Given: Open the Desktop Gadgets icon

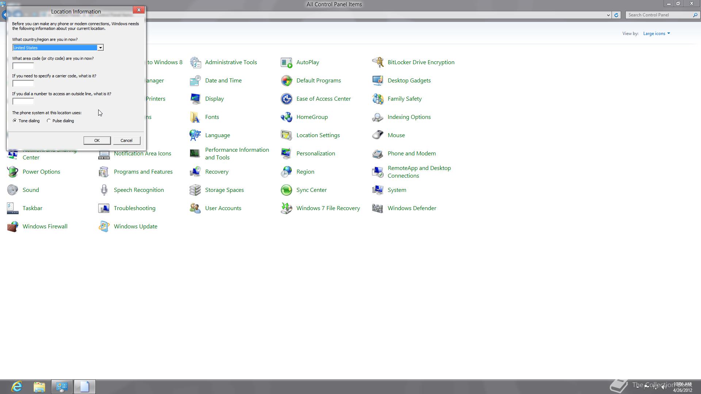Looking at the screenshot, I should click(378, 81).
